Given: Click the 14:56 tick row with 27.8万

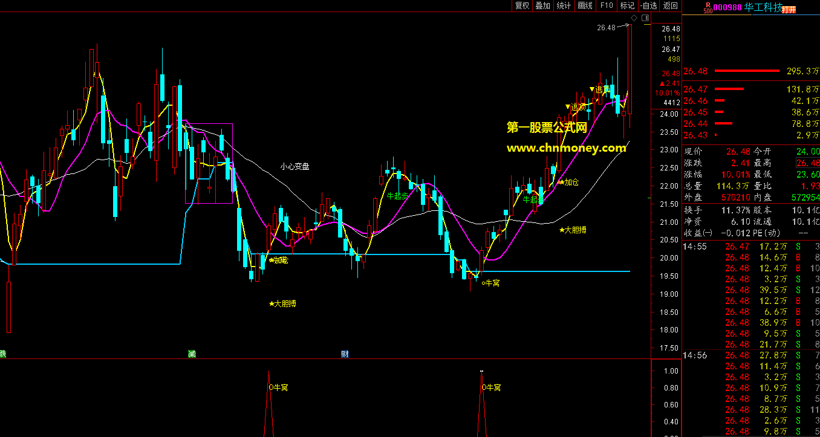Looking at the screenshot, I should pos(751,355).
